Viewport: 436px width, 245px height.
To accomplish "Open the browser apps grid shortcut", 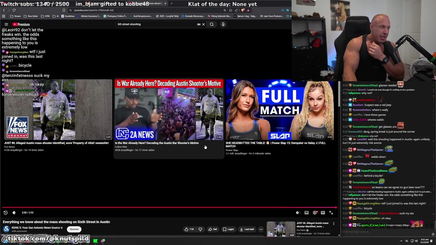I will (4, 16).
